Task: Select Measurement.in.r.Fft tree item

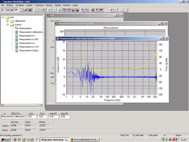Action: [29, 47]
